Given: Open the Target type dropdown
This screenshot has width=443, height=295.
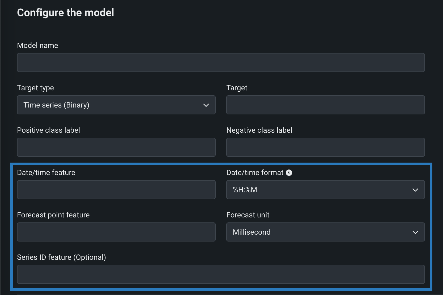Looking at the screenshot, I should (116, 105).
